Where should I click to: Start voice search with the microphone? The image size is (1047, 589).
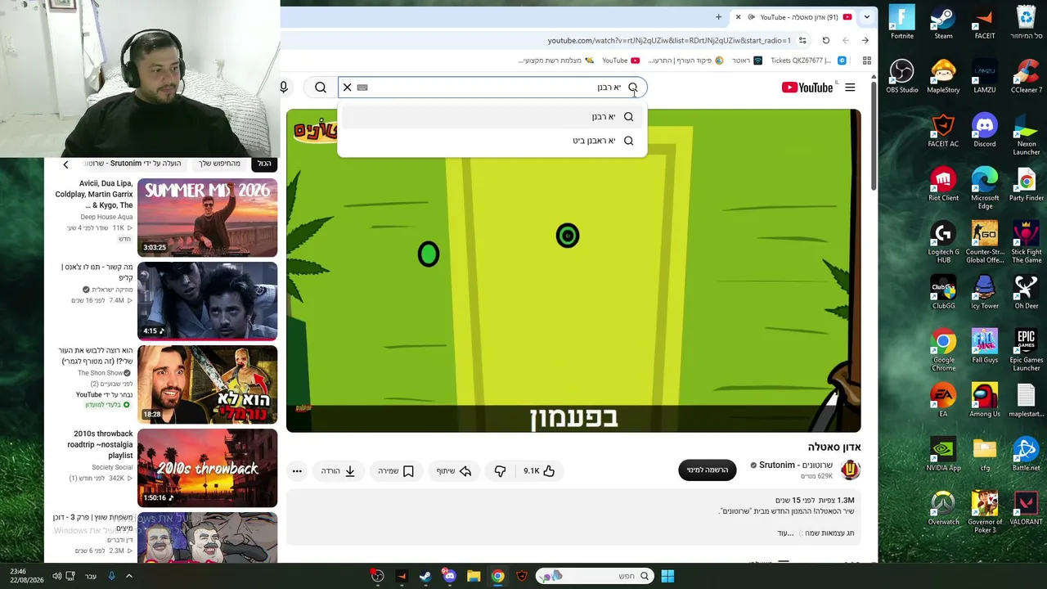[x=284, y=88]
